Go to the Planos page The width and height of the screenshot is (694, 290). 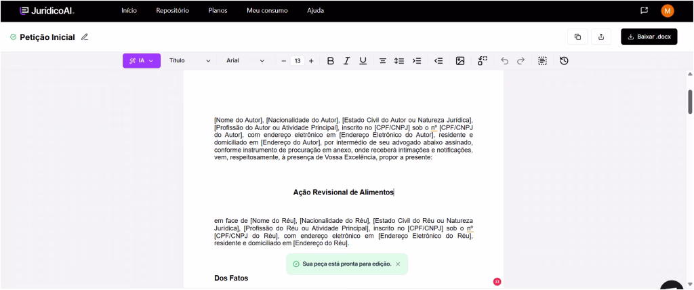tap(218, 11)
